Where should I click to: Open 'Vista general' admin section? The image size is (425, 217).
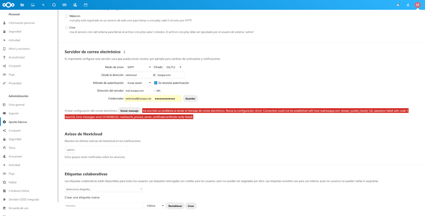point(17,105)
